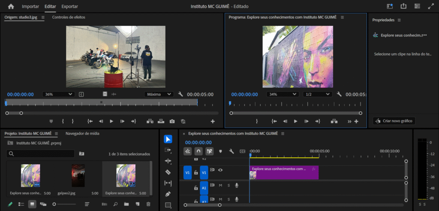Open Program monitor 34% zoom dropdown

pyautogui.click(x=283, y=94)
